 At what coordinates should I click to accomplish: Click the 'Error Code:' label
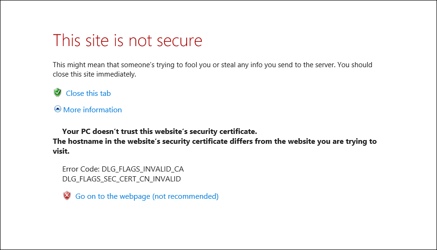[x=81, y=169]
